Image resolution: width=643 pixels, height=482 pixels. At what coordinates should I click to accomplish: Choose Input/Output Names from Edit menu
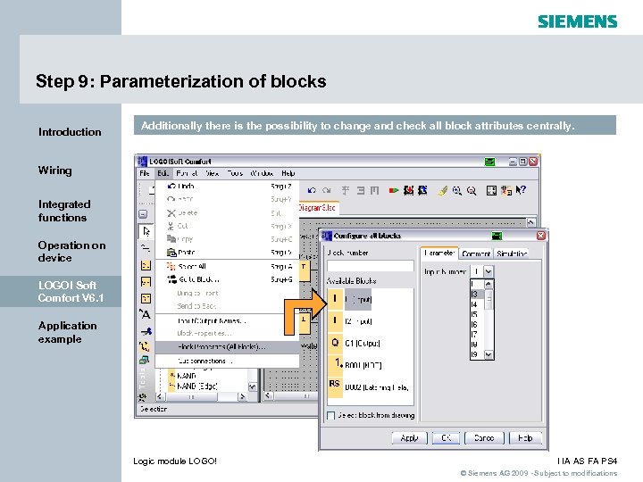point(228,321)
